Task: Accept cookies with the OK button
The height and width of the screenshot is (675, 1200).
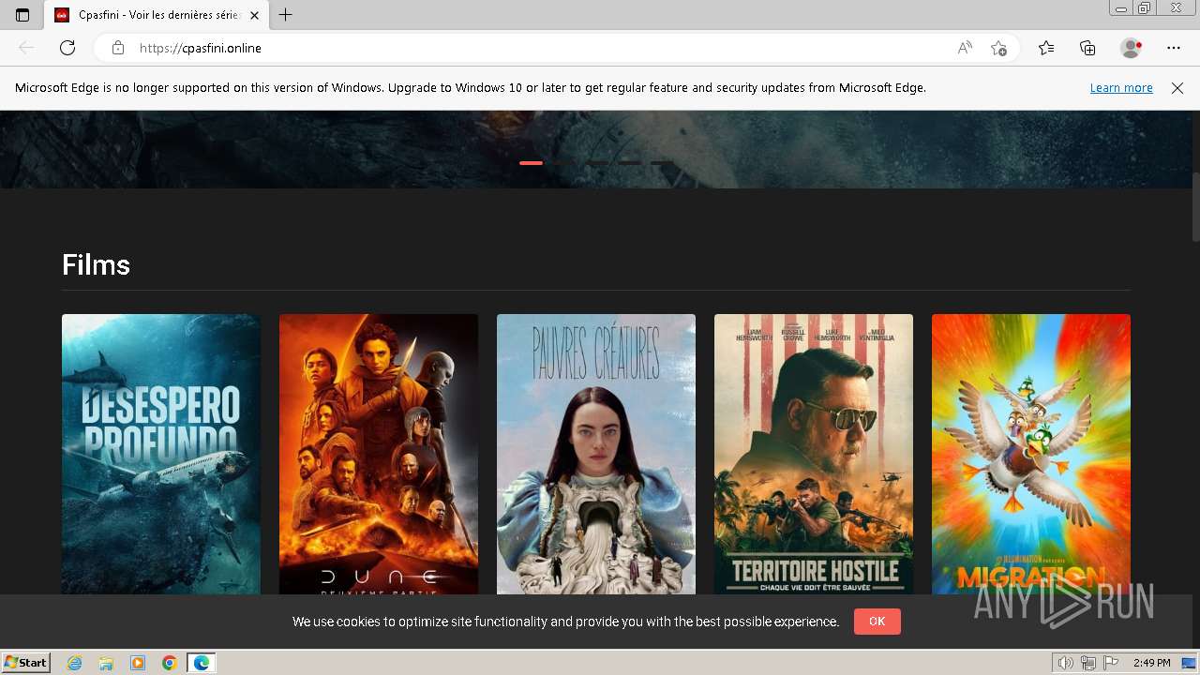Action: [877, 621]
